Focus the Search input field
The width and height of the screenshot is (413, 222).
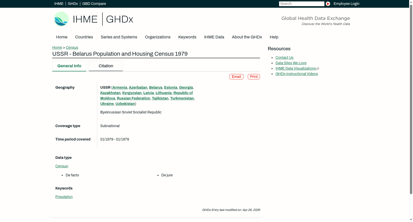pyautogui.click(x=301, y=4)
